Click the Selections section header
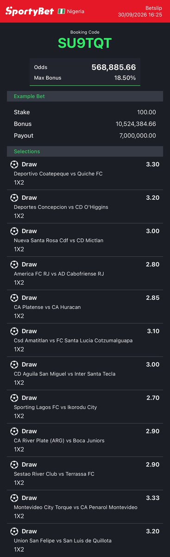The width and height of the screenshot is (170, 557). click(85, 151)
